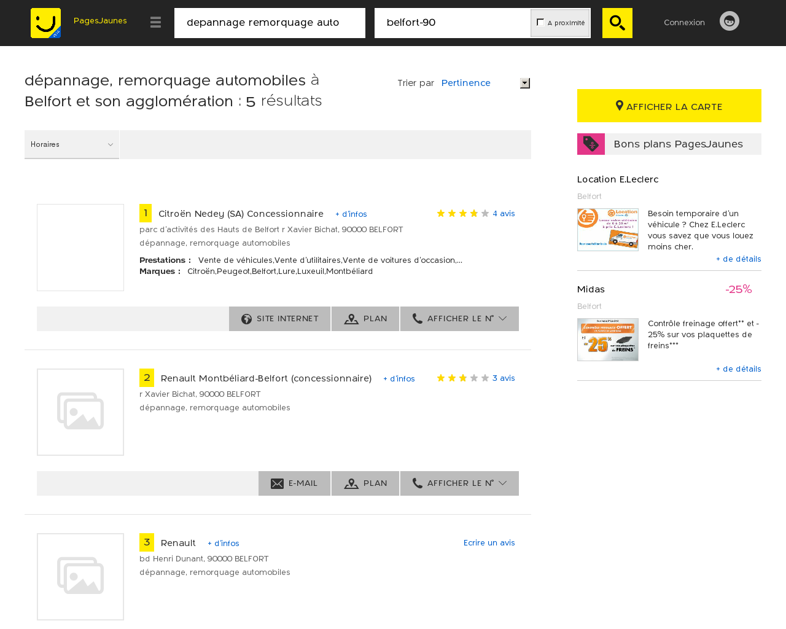Click address 'bd Henri Dunant, 90000 BELFORT'
786x629 pixels.
[204, 559]
